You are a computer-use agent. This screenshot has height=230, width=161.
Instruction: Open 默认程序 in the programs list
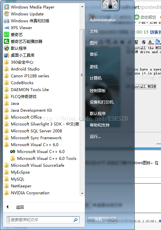point(18,48)
